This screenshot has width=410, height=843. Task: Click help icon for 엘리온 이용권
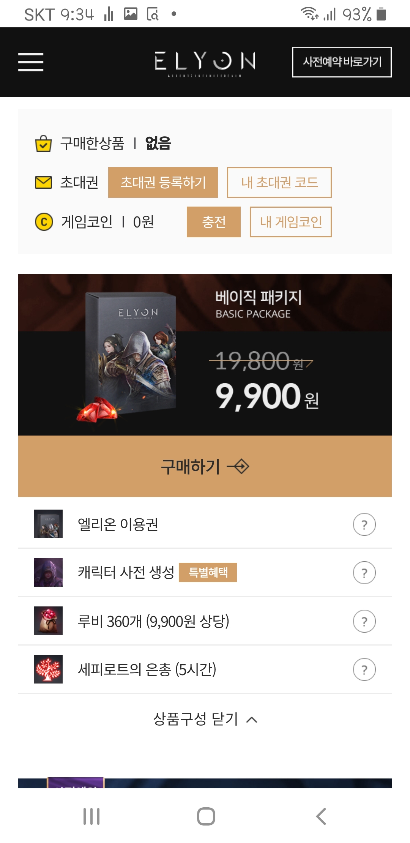click(364, 524)
